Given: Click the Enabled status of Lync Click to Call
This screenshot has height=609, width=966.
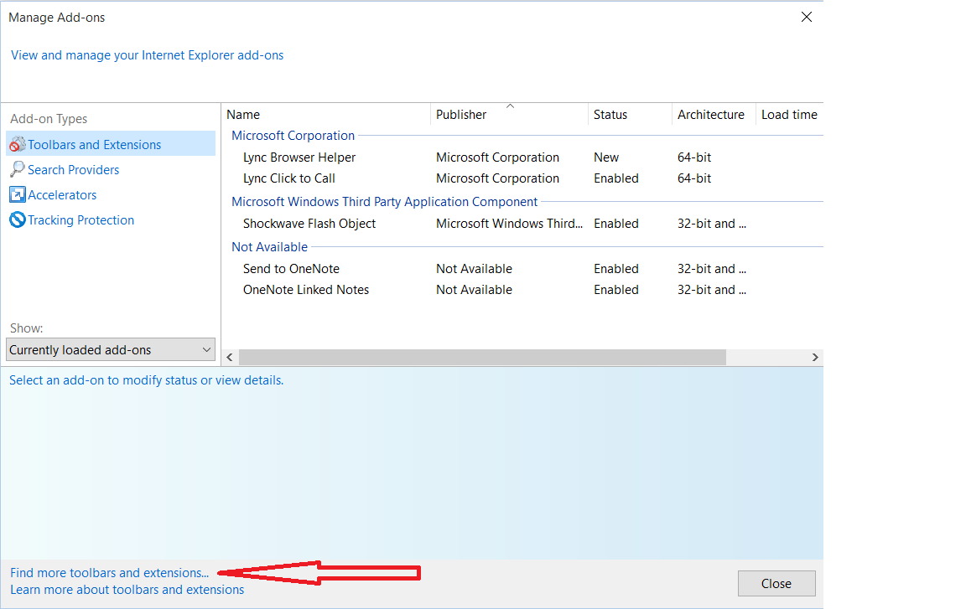Looking at the screenshot, I should 616,178.
